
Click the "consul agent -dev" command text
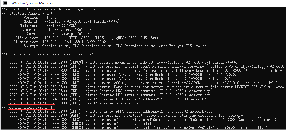(x=79, y=9)
